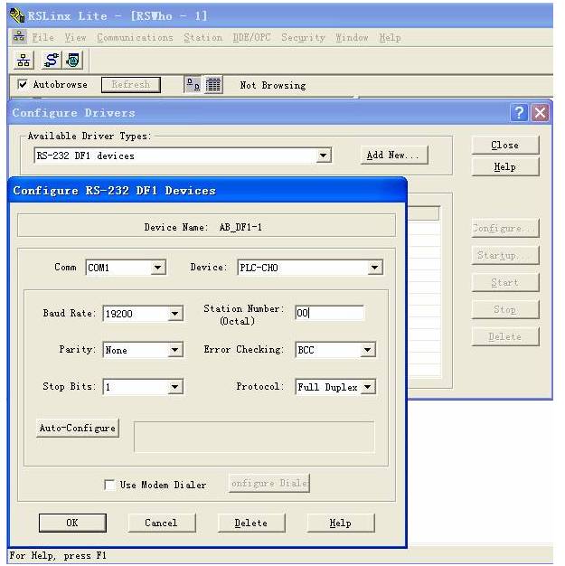Click the RSWho document icon left of File

pyautogui.click(x=19, y=37)
